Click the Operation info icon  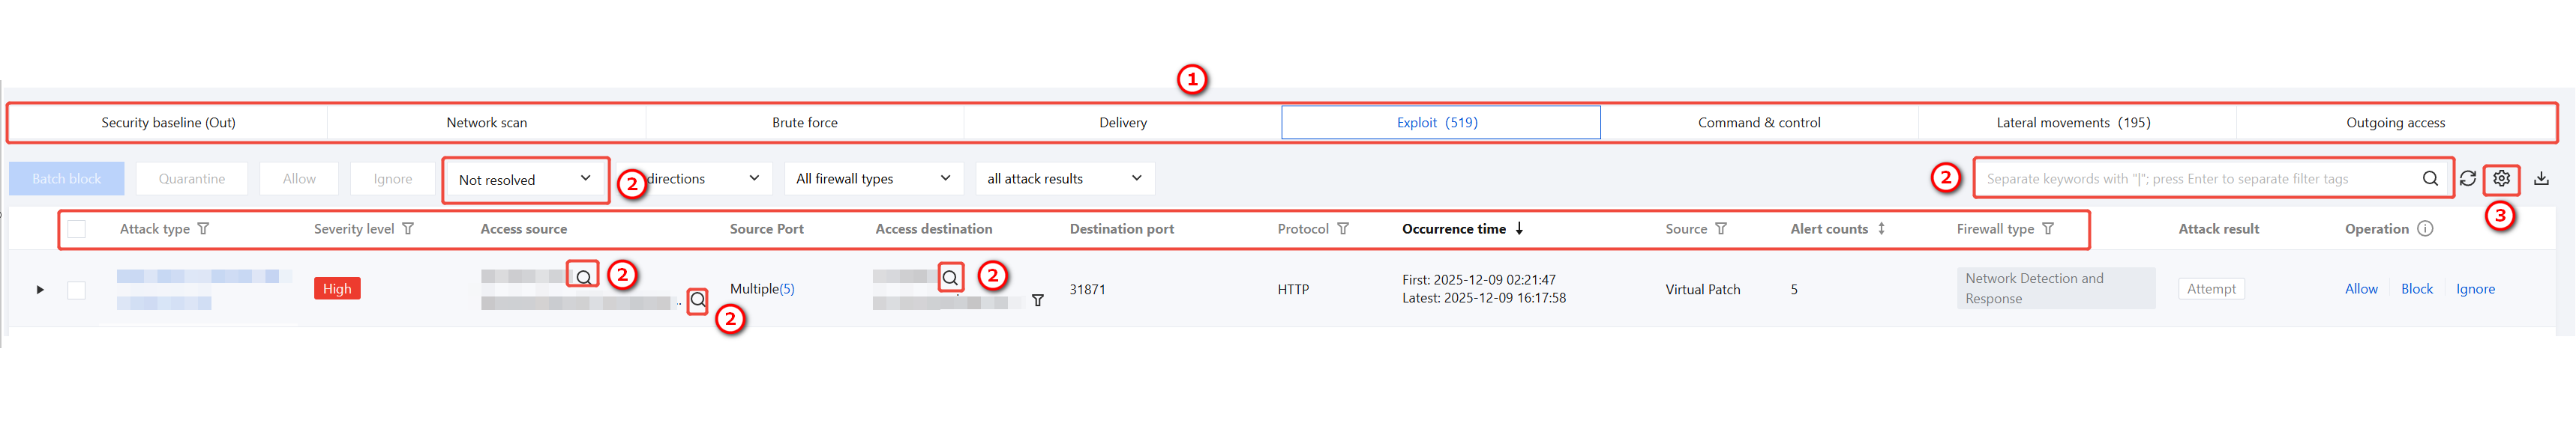[x=2425, y=228]
